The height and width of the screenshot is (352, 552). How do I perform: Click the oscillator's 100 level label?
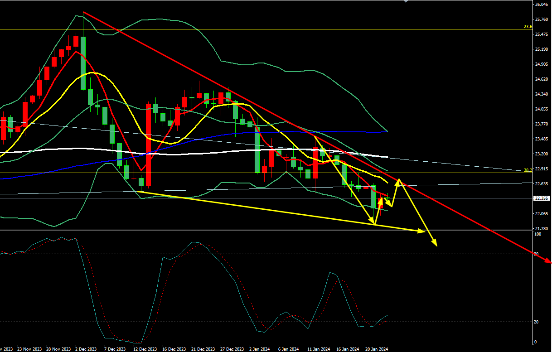coord(537,234)
